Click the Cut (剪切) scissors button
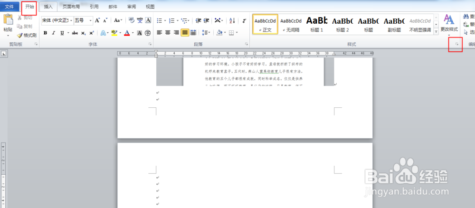Viewport: 475px width, 208px height. click(x=25, y=18)
